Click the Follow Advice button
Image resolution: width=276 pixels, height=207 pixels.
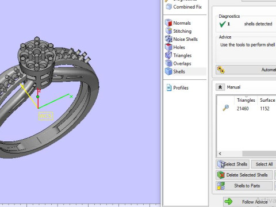[250, 202]
